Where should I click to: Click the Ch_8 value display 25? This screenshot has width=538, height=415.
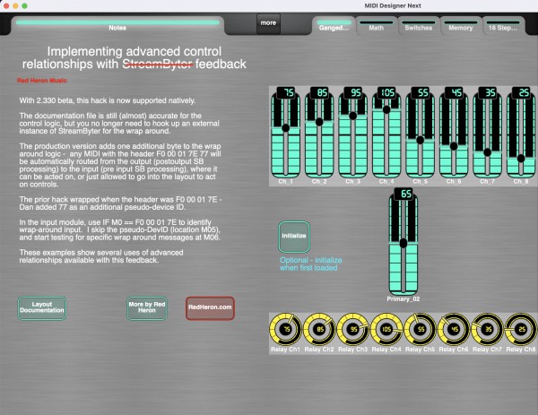click(x=521, y=92)
